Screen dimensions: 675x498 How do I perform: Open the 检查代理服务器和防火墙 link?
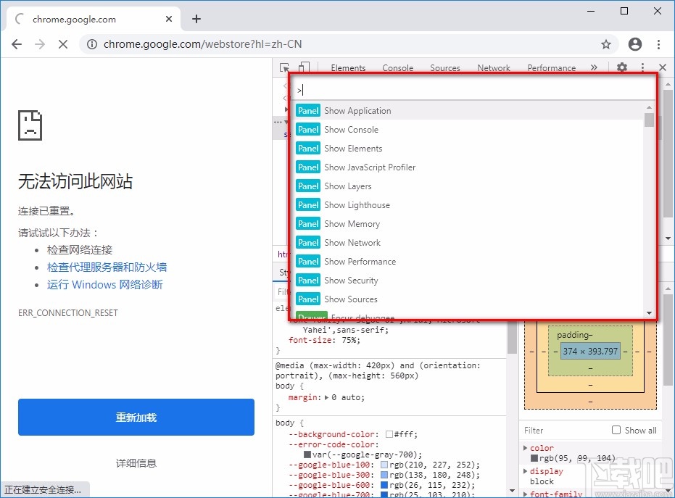(x=105, y=267)
